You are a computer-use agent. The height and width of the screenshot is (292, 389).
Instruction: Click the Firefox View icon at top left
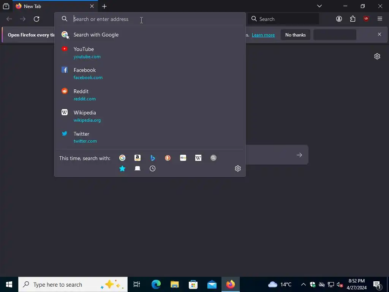point(6,6)
